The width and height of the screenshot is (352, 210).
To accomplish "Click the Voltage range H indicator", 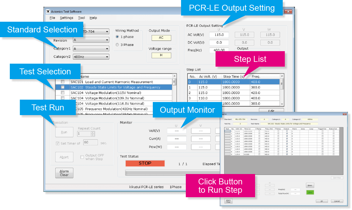I will pyautogui.click(x=161, y=55).
